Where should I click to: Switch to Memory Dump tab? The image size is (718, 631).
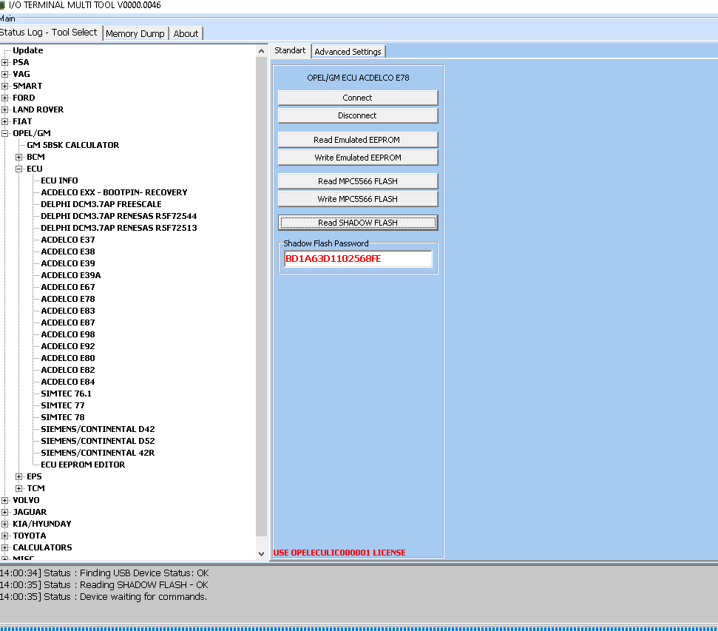[135, 33]
